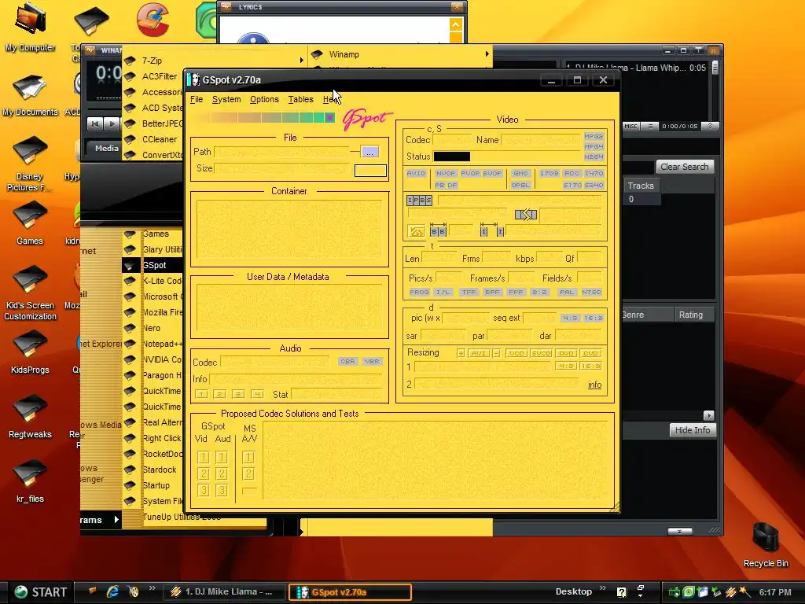Click the browse '...' button next to Path
805x604 pixels.
[369, 152]
